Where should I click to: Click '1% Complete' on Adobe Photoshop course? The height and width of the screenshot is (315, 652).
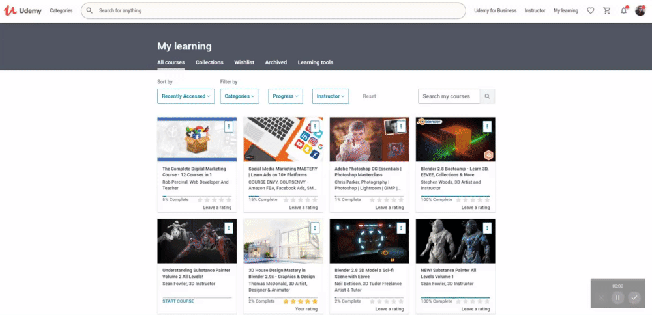348,200
